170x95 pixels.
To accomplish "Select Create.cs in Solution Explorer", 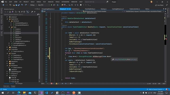I will (x=18, y=29).
